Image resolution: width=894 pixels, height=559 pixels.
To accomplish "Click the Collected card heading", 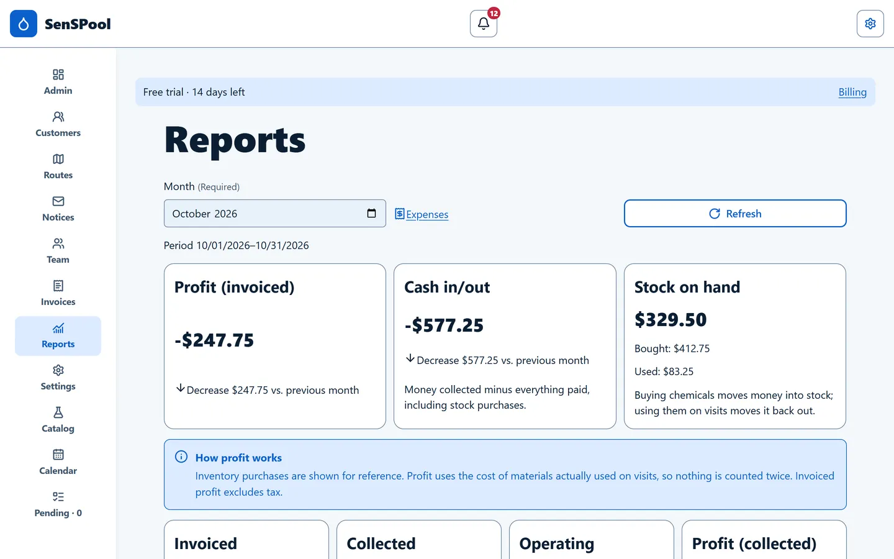I will click(x=381, y=543).
